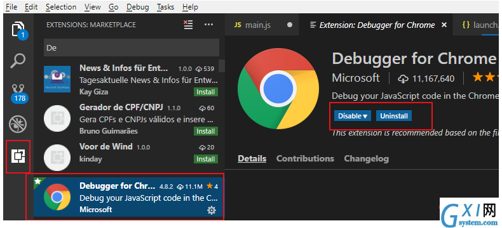Click the Voor de Wind extension icon

coord(57,157)
